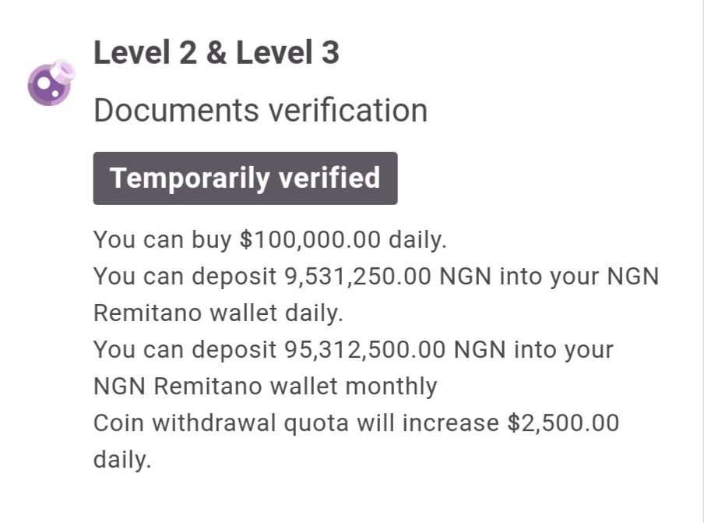Click Level 3 in the heading
The width and height of the screenshot is (704, 523).
click(287, 53)
